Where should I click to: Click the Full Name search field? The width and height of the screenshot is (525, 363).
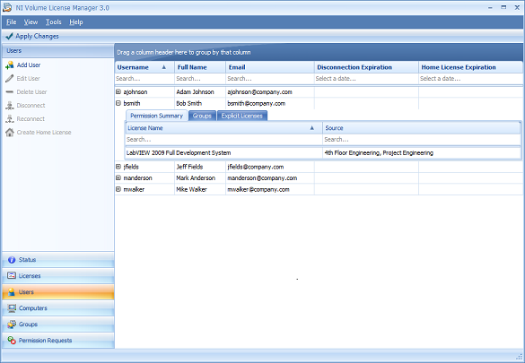pos(200,79)
